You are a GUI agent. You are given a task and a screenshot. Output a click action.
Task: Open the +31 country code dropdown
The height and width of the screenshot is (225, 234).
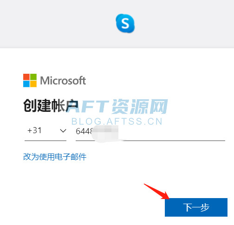[x=45, y=131]
